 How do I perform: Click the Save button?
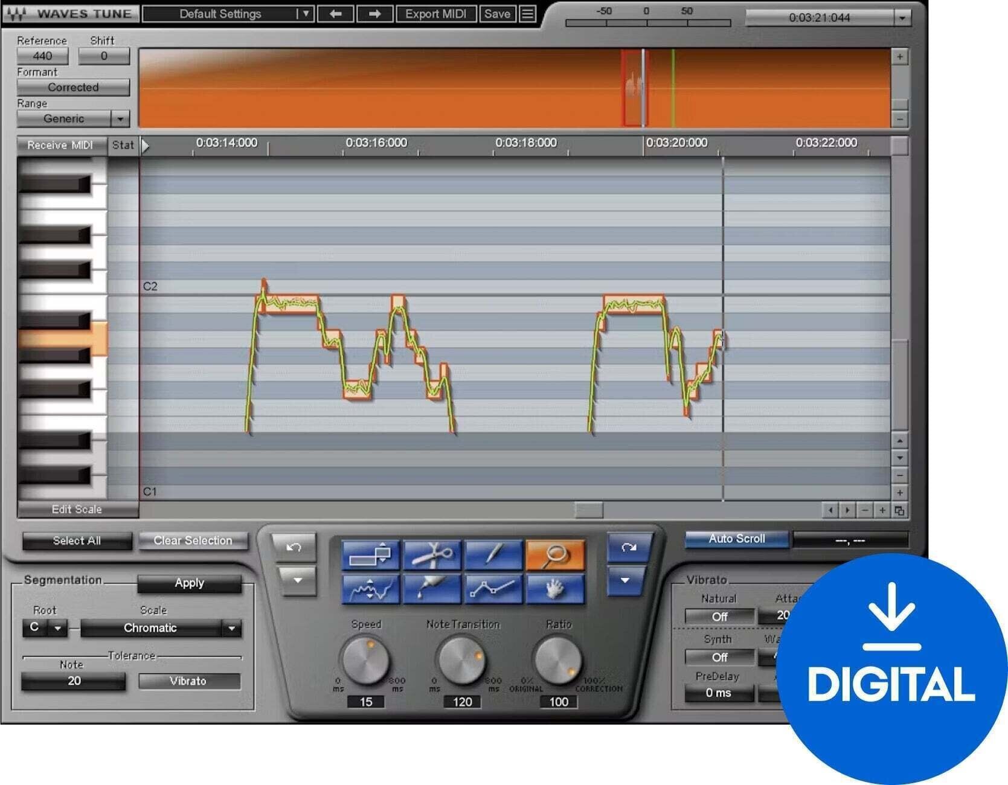click(498, 14)
